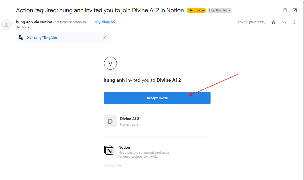Screen dimensions: 304x180
Task: Click Hủy đăng ký unsubscribe link
Action: pyautogui.click(x=104, y=22)
